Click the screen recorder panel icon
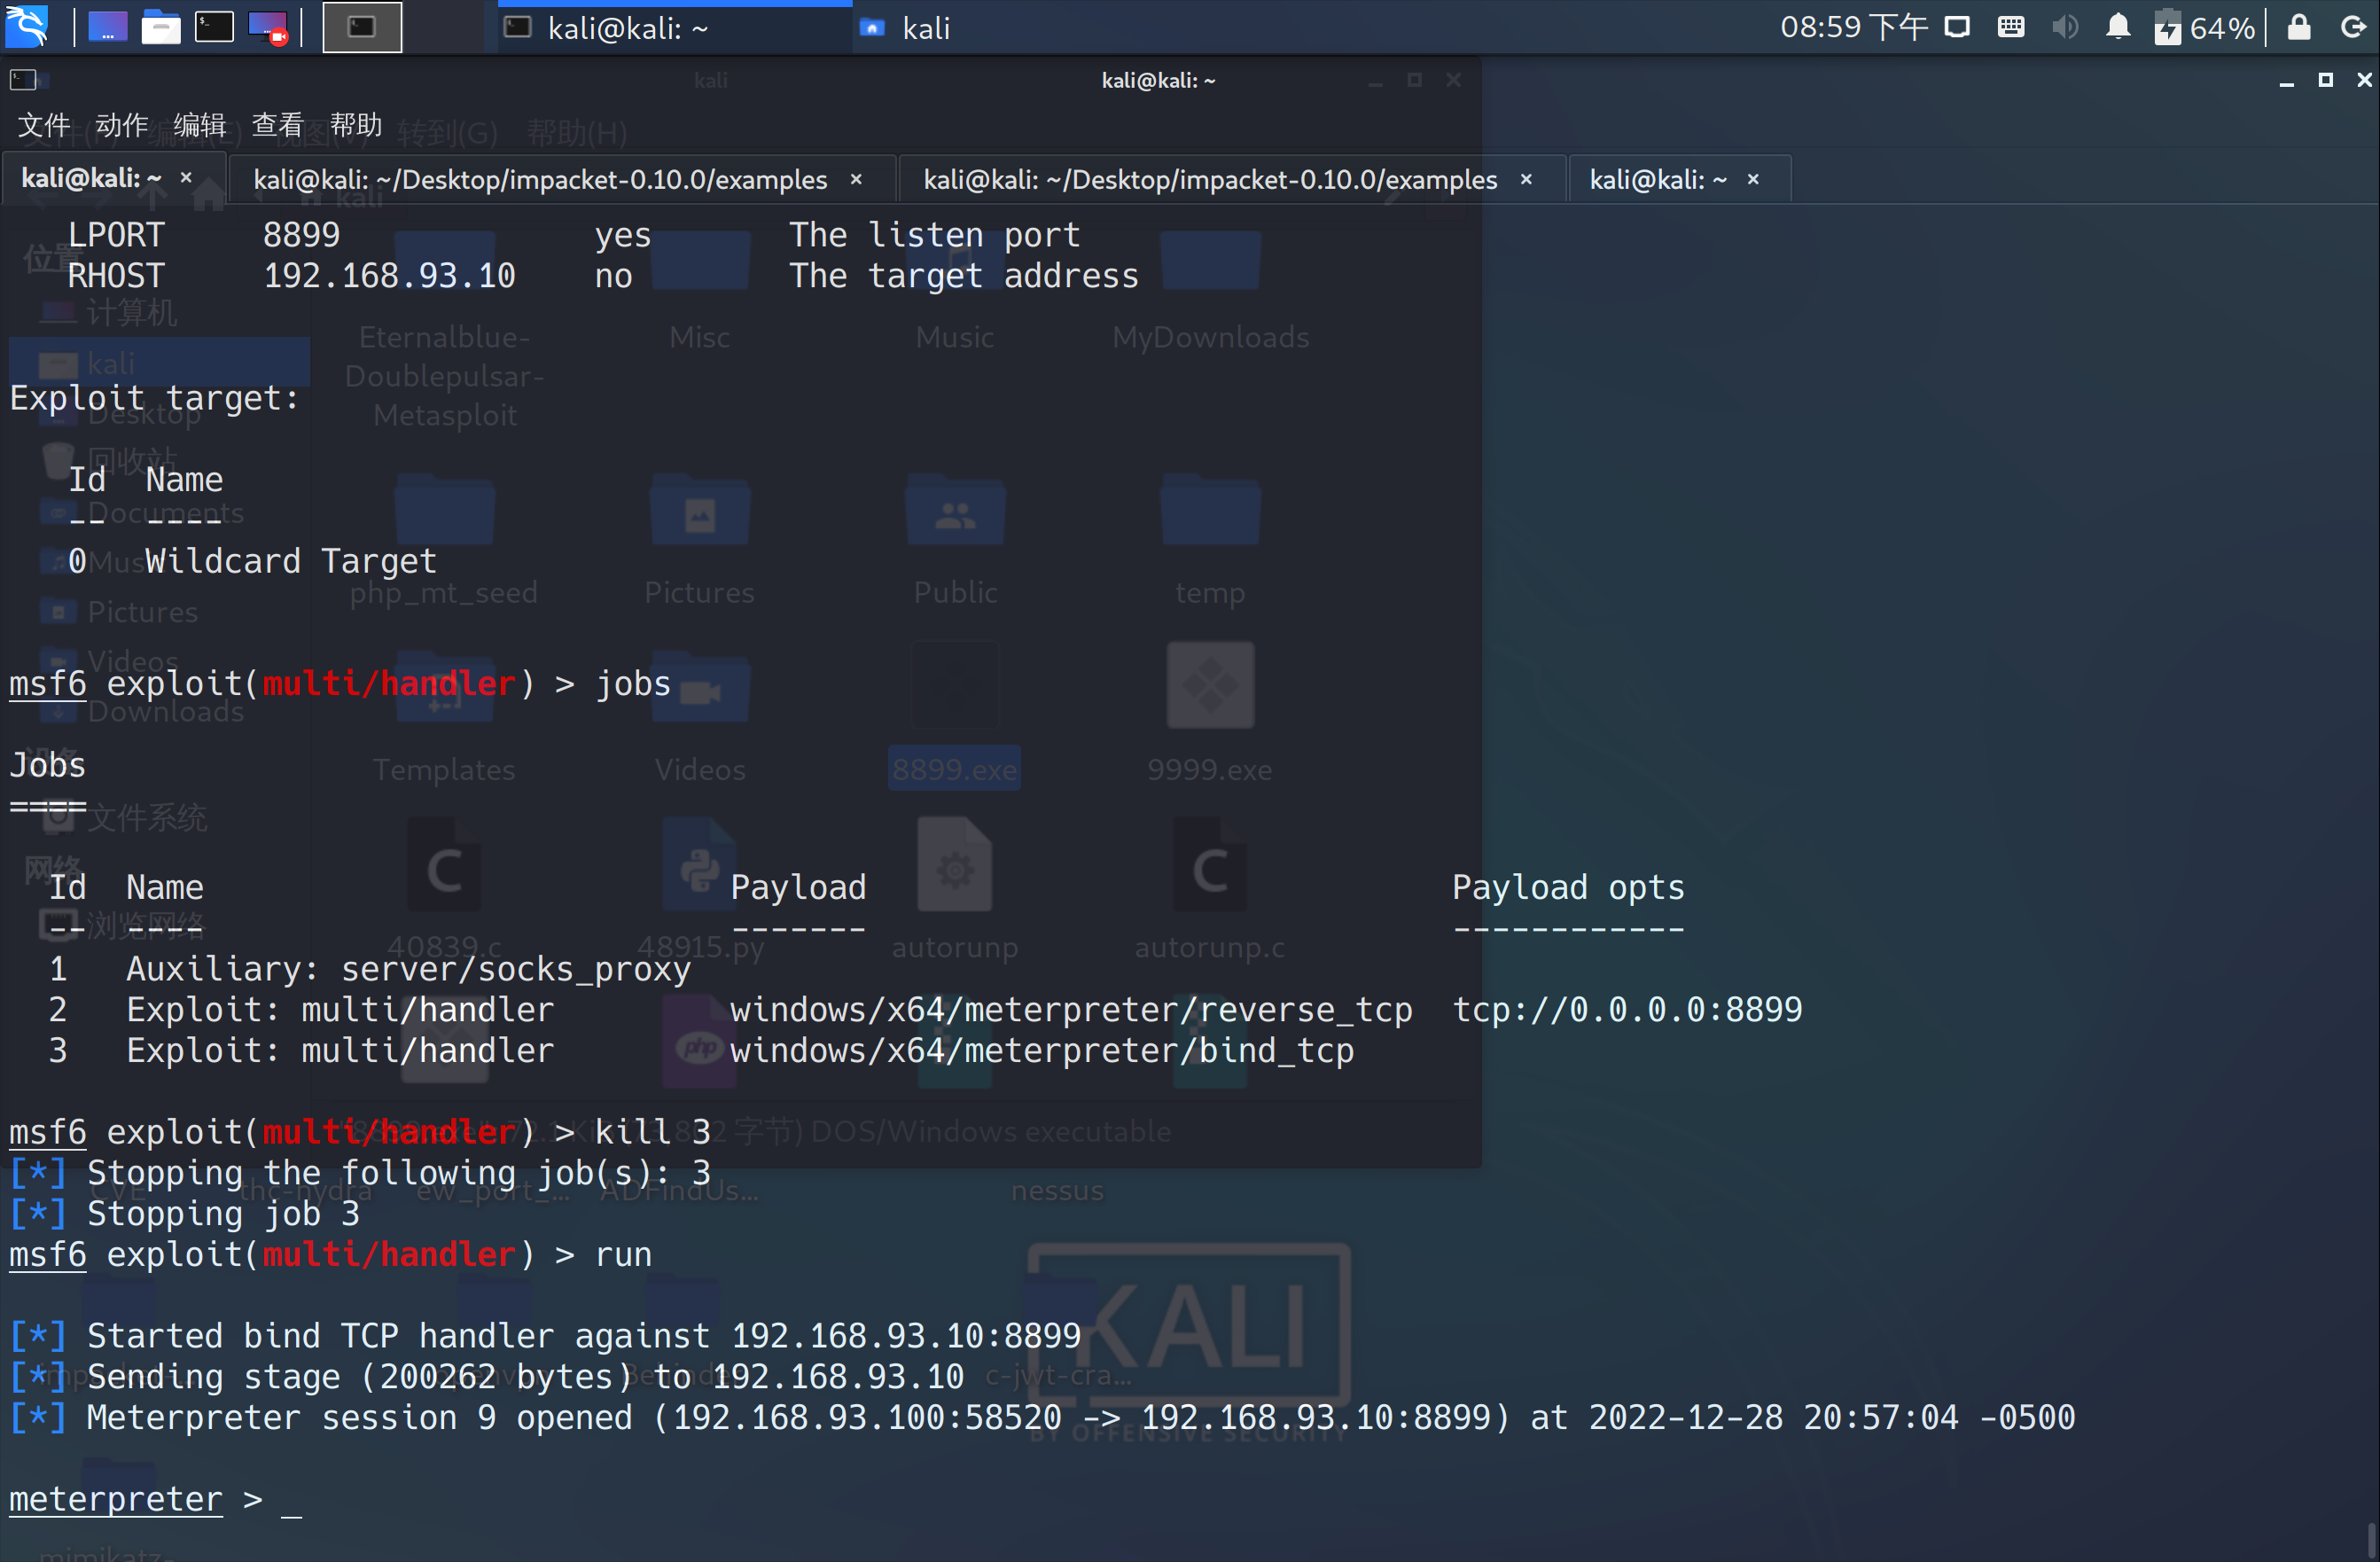This screenshot has width=2380, height=1562. point(268,27)
